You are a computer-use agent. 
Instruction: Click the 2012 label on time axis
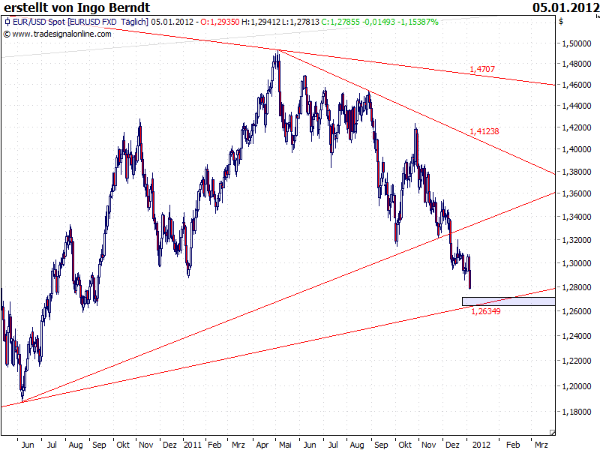(481, 445)
